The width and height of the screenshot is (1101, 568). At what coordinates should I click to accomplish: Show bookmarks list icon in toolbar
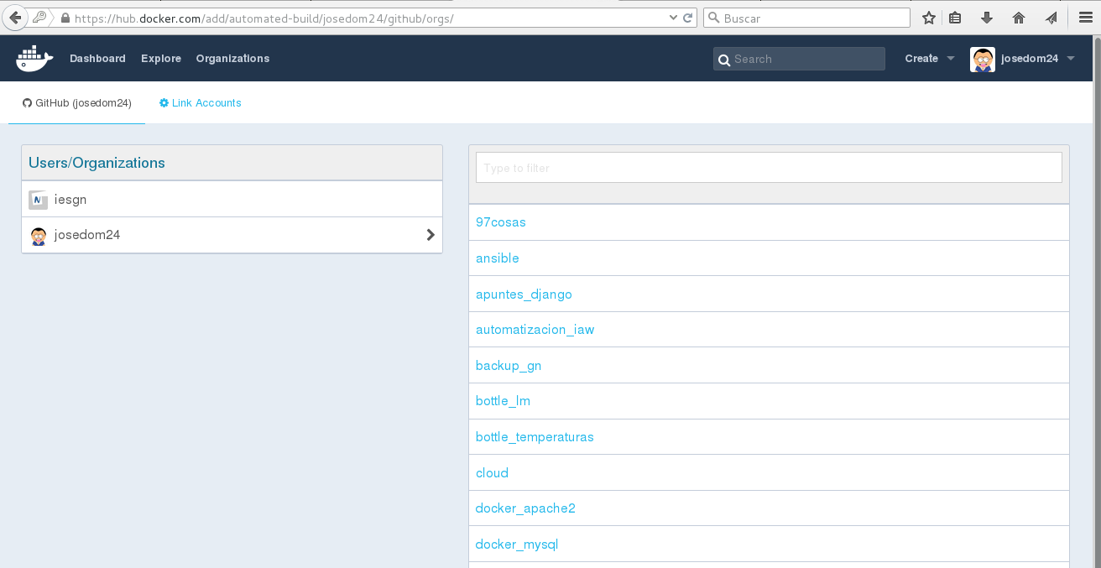click(x=955, y=18)
